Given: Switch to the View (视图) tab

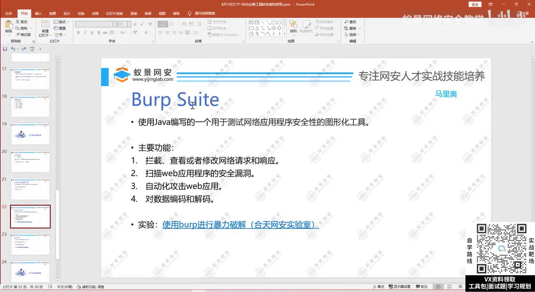Looking at the screenshot, I should tap(162, 13).
